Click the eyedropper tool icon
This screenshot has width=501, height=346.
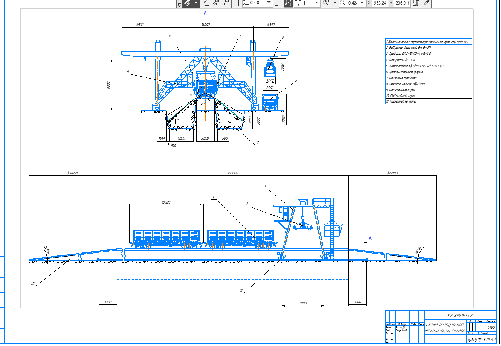(x=427, y=3)
